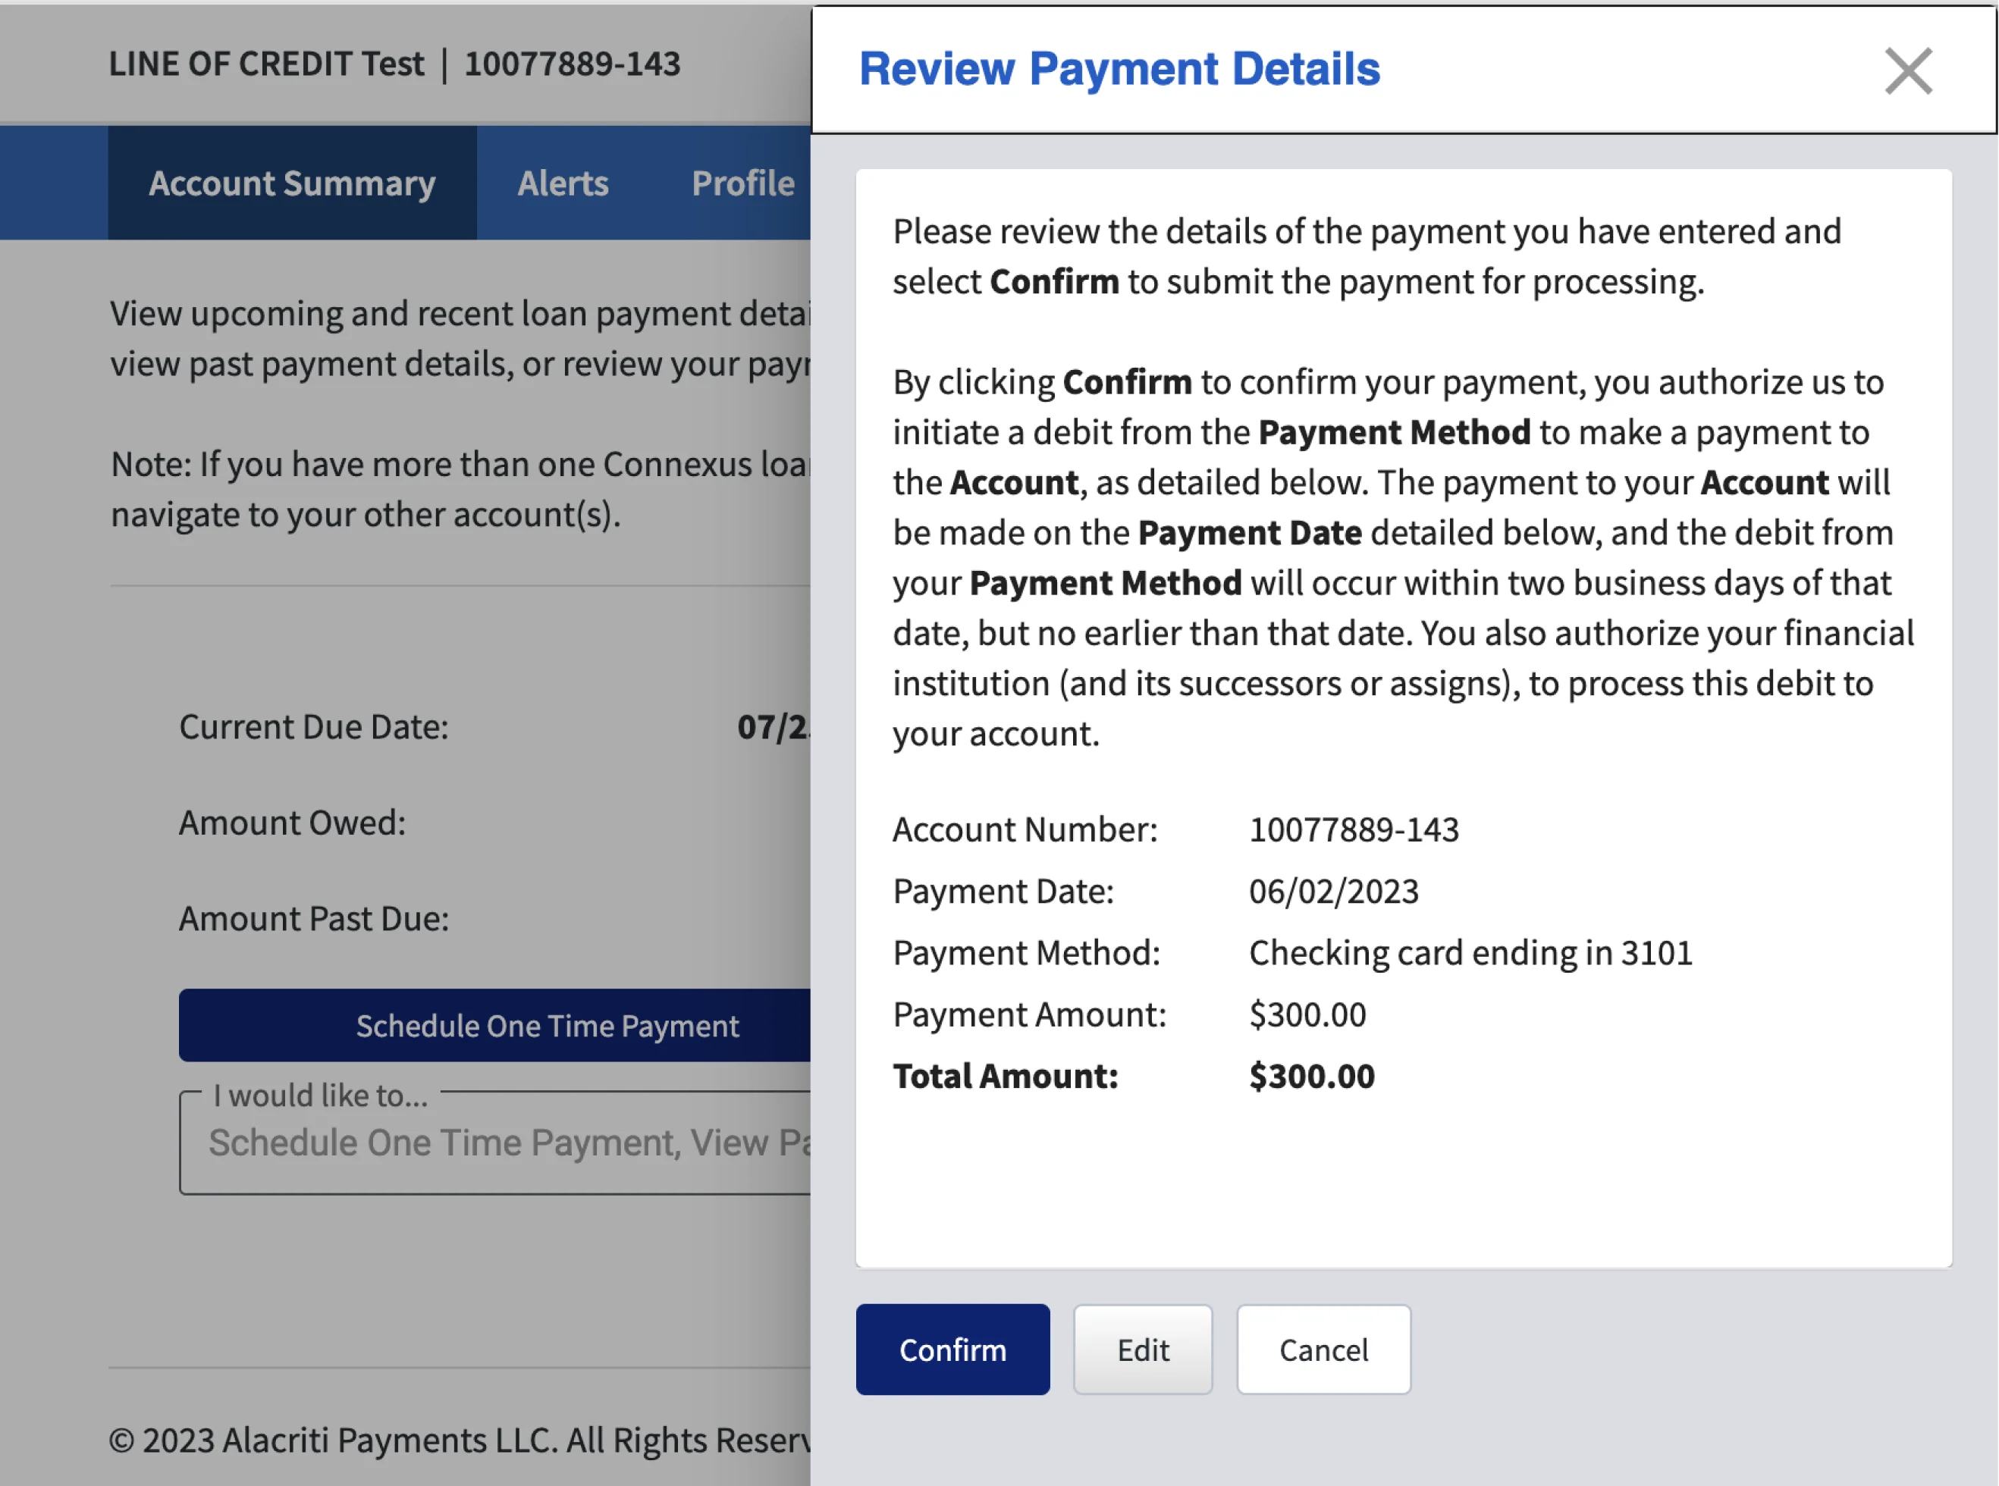The height and width of the screenshot is (1486, 1999).
Task: Select the Account Number value in the dialog
Action: 1355,829
